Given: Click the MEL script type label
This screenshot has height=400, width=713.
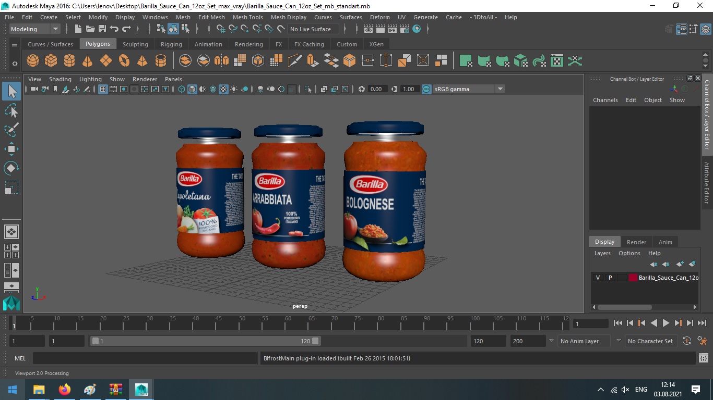Looking at the screenshot, I should coord(20,358).
